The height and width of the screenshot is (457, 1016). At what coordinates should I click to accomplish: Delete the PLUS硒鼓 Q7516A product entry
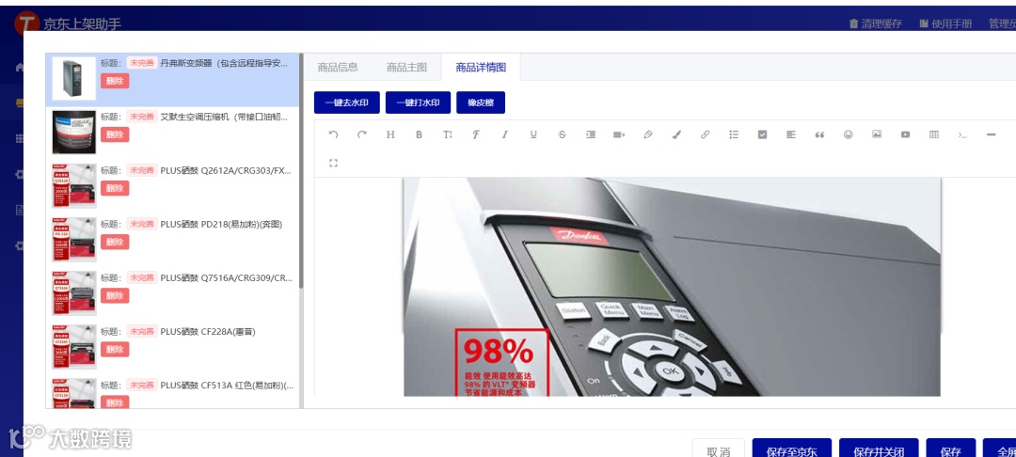click(x=115, y=296)
